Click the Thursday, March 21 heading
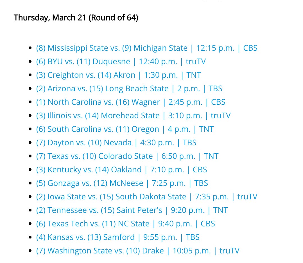Viewport: 303px width, 263px height. pos(76,18)
